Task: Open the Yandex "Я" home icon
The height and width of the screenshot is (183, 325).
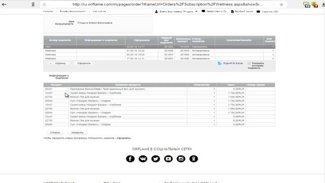Action: pyautogui.click(x=33, y=5)
